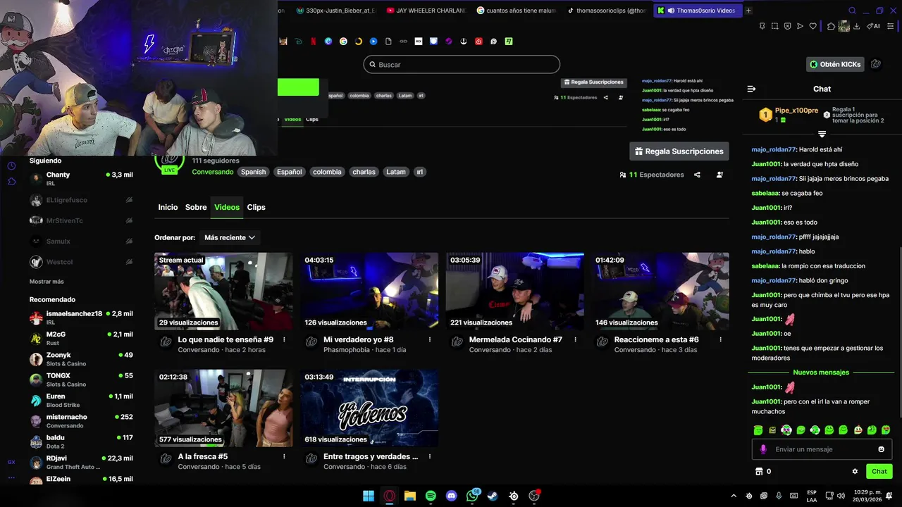Open a new browser tab with plus button
This screenshot has width=902, height=507.
click(x=748, y=11)
